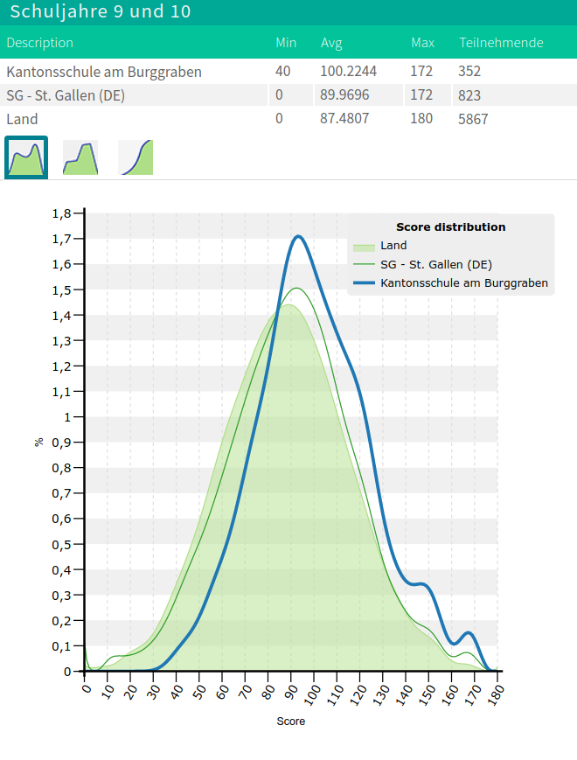Toggle Kantonsschule am Burggraben legend label
Screen dimensions: 577x760
pos(463,282)
